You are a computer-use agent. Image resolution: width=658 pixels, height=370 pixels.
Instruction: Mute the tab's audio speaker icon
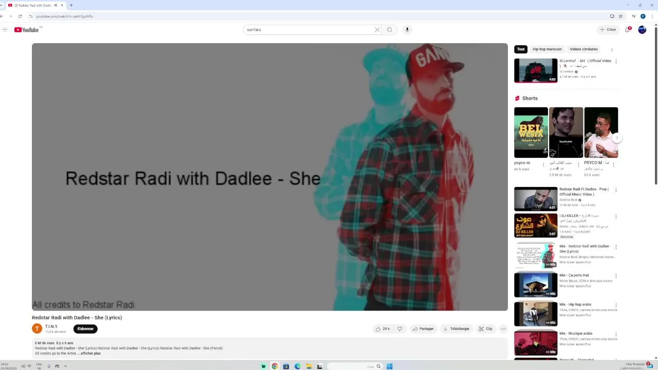[x=56, y=5]
